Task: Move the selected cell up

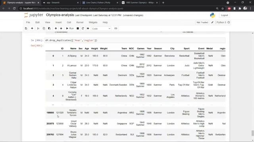Action: tap(56, 28)
